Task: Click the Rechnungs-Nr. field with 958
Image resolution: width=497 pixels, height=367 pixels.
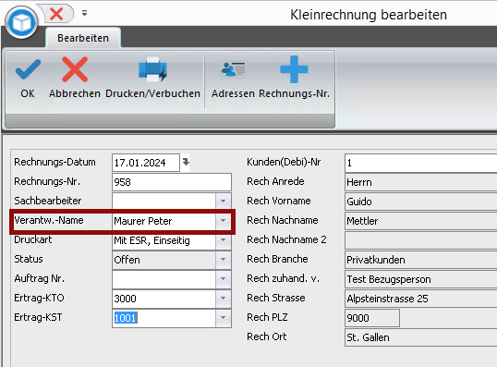Action: pyautogui.click(x=172, y=182)
